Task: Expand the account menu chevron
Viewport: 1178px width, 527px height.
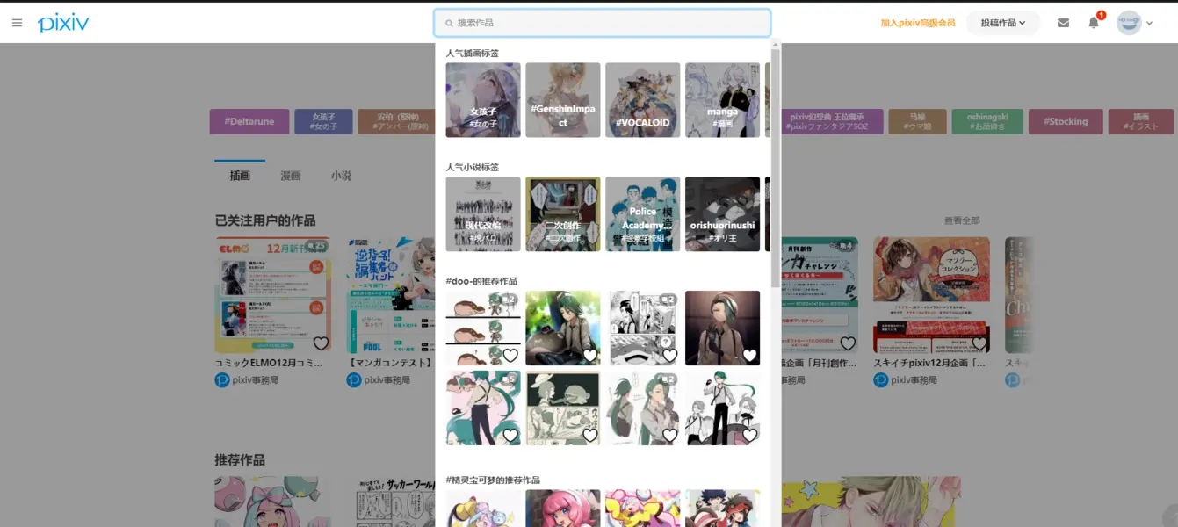Action: pos(1150,23)
